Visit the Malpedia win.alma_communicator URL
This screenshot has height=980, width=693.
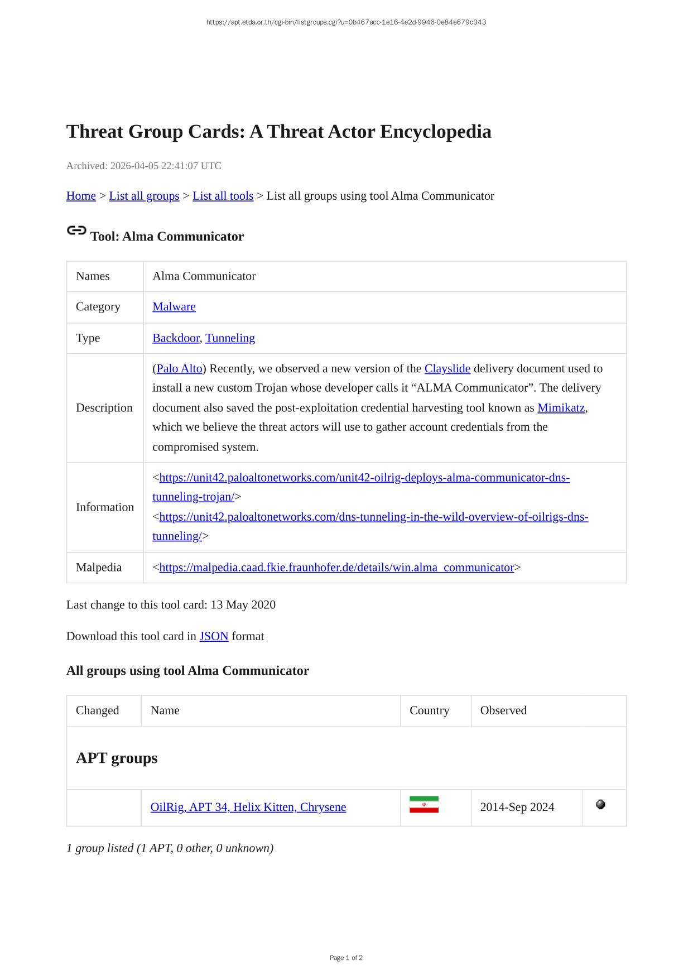click(336, 567)
